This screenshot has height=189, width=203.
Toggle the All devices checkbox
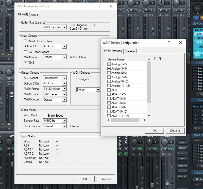(x=156, y=58)
